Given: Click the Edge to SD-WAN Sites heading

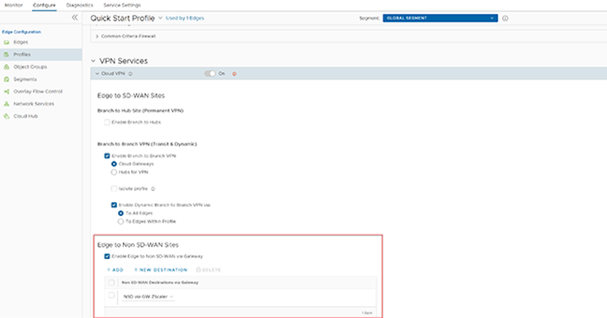Looking at the screenshot, I should click(131, 95).
